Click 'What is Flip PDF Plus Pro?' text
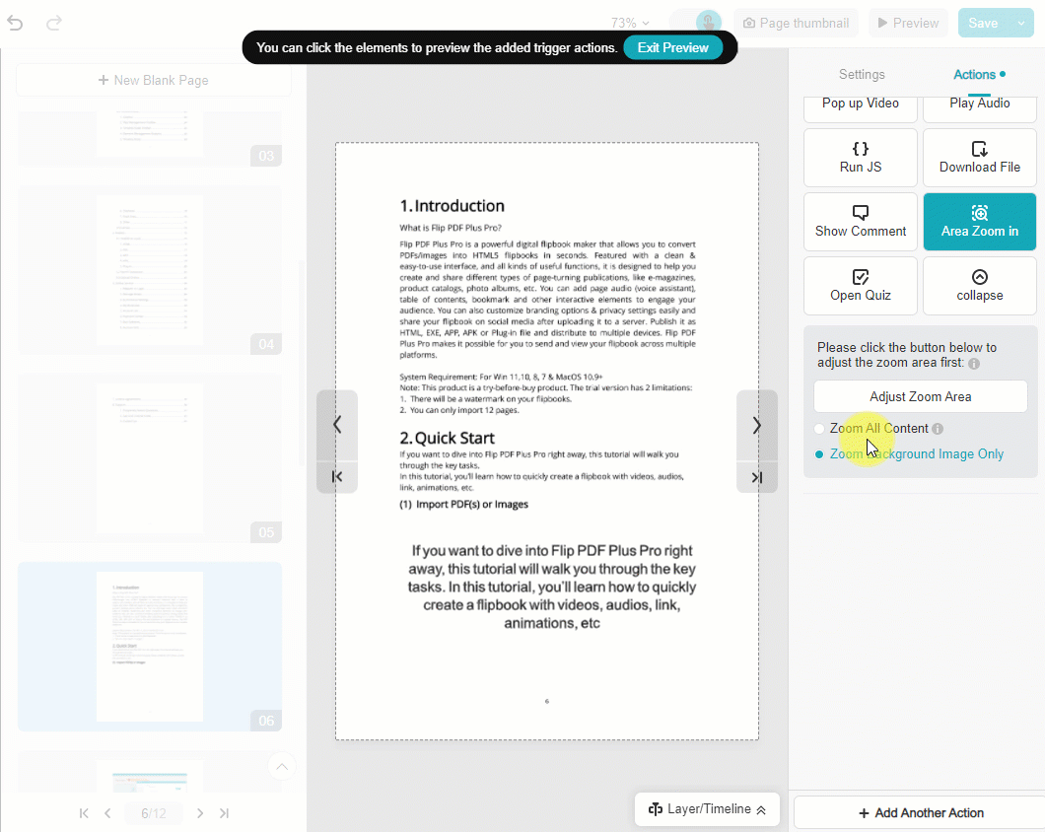 451,228
